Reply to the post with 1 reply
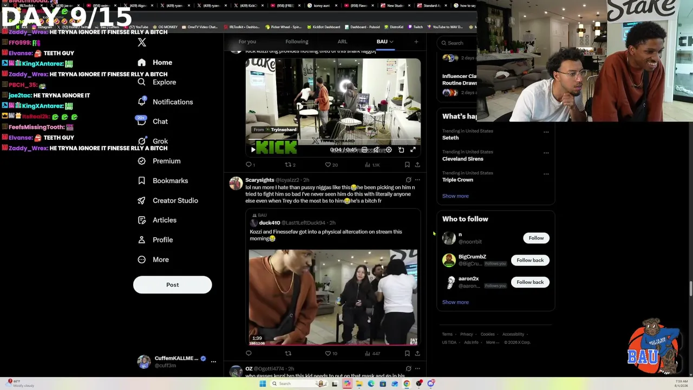The height and width of the screenshot is (390, 693). point(250,165)
